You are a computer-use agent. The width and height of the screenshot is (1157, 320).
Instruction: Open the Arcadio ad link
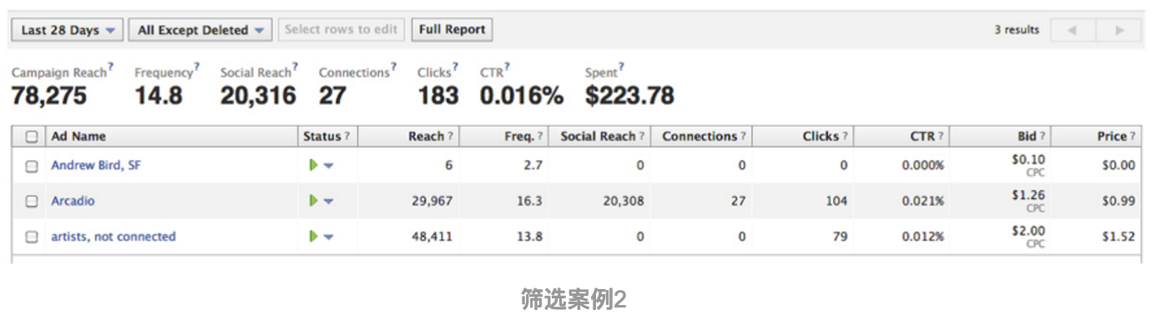click(x=73, y=202)
